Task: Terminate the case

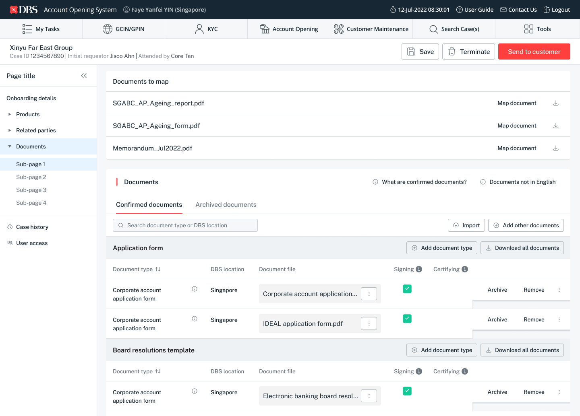Action: 468,51
